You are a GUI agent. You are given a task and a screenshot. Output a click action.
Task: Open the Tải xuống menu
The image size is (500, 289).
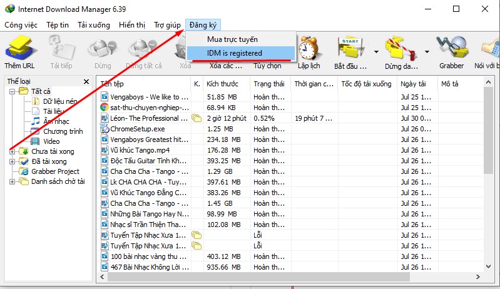94,25
